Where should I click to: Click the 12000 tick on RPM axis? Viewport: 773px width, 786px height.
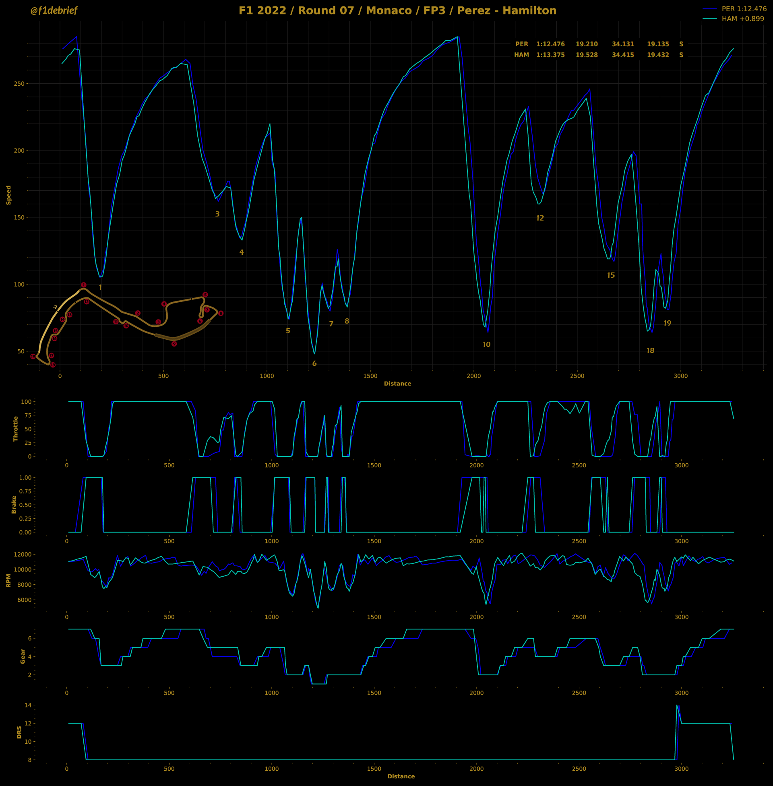[23, 554]
